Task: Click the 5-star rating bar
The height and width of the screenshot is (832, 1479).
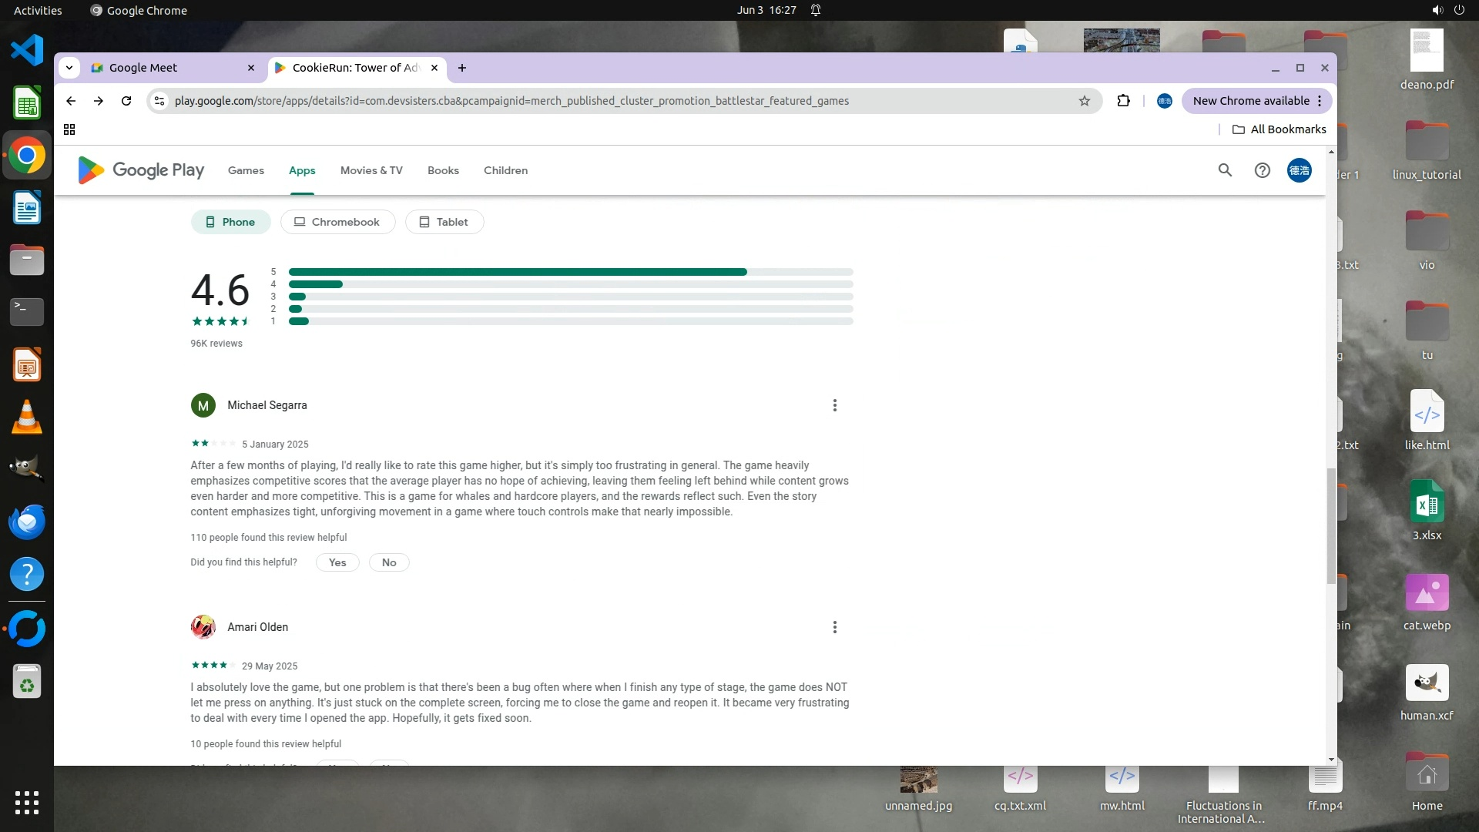Action: 570,272
